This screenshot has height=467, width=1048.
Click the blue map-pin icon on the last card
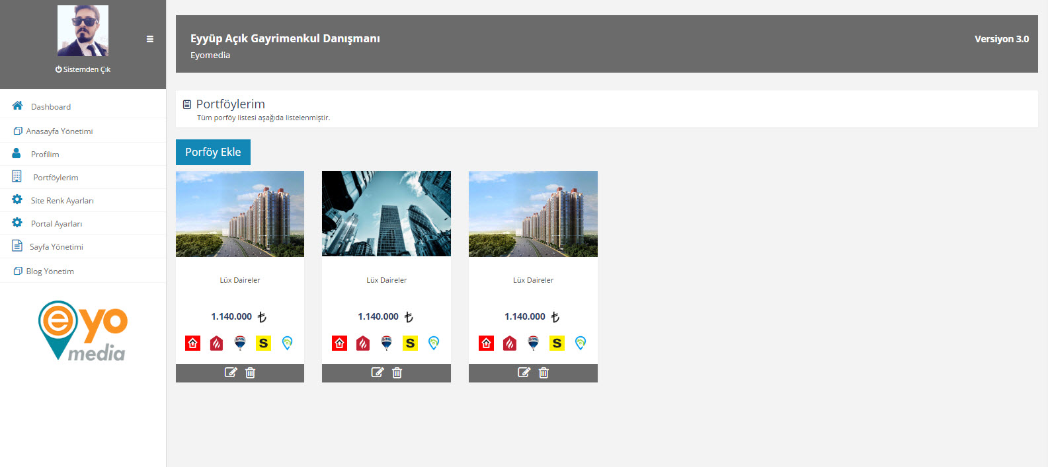point(581,343)
